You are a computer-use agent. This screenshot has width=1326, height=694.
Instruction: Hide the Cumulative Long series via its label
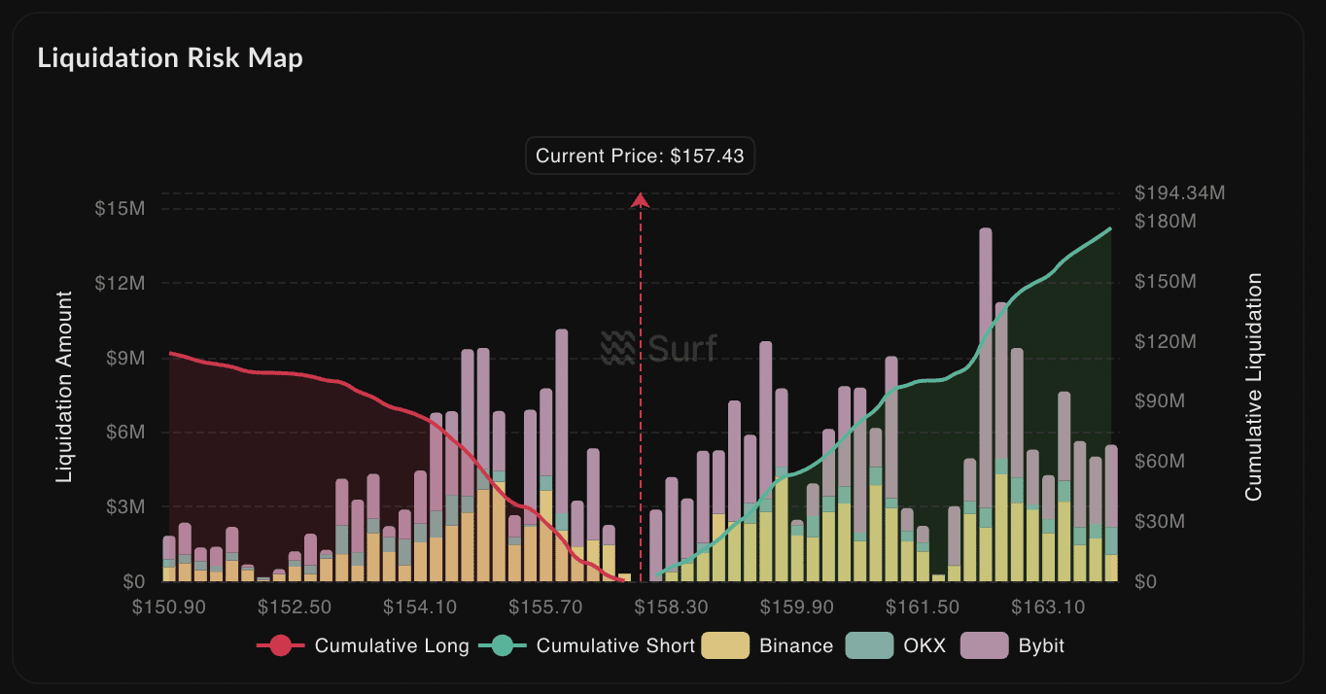392,645
